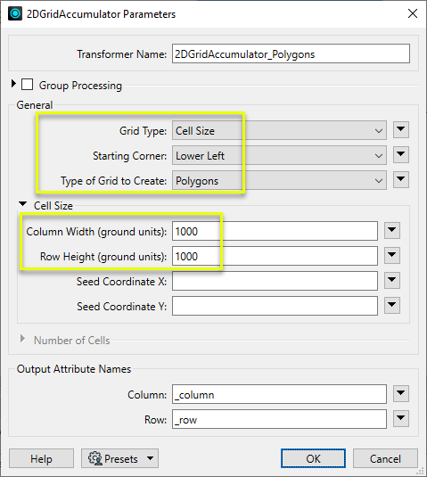The height and width of the screenshot is (477, 427).
Task: Open the arrow menu beside Seed Coordinate Y
Action: 391,306
